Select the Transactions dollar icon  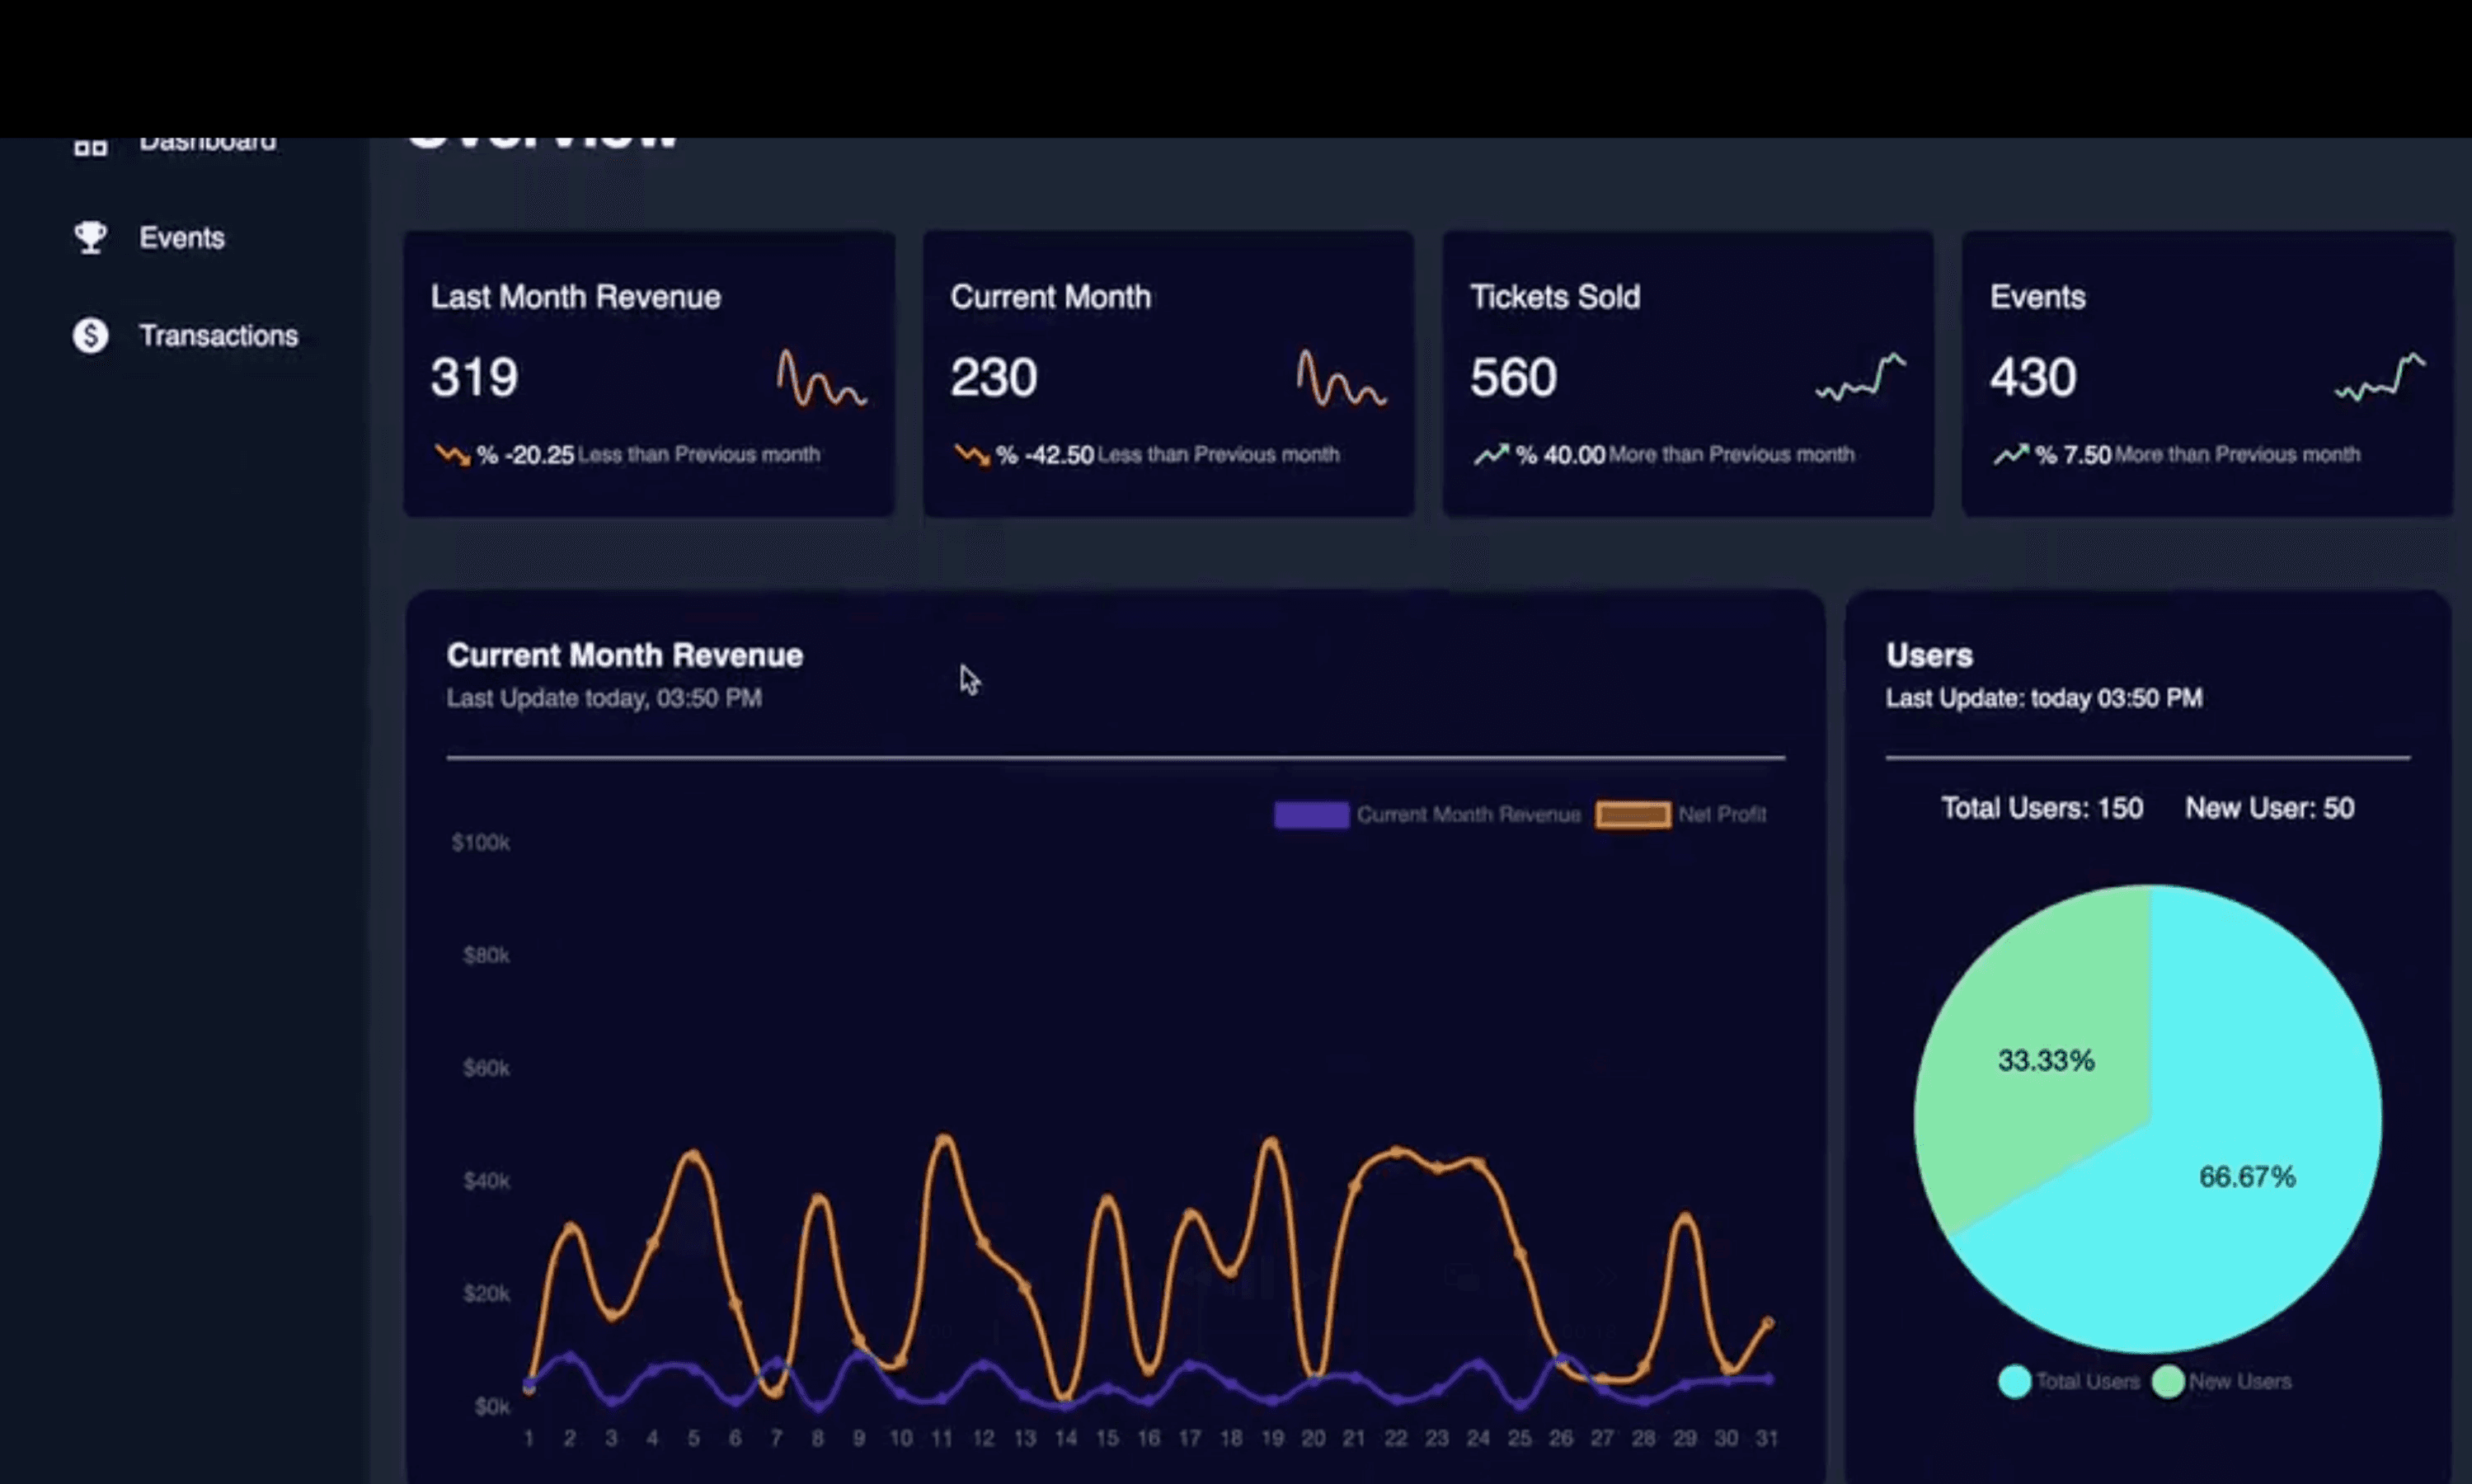tap(89, 335)
